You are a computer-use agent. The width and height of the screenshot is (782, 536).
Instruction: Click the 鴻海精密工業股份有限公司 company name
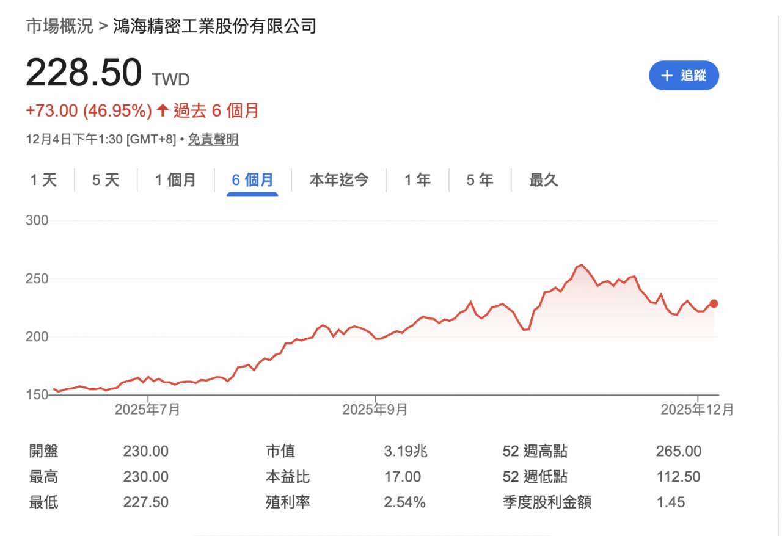pyautogui.click(x=214, y=26)
